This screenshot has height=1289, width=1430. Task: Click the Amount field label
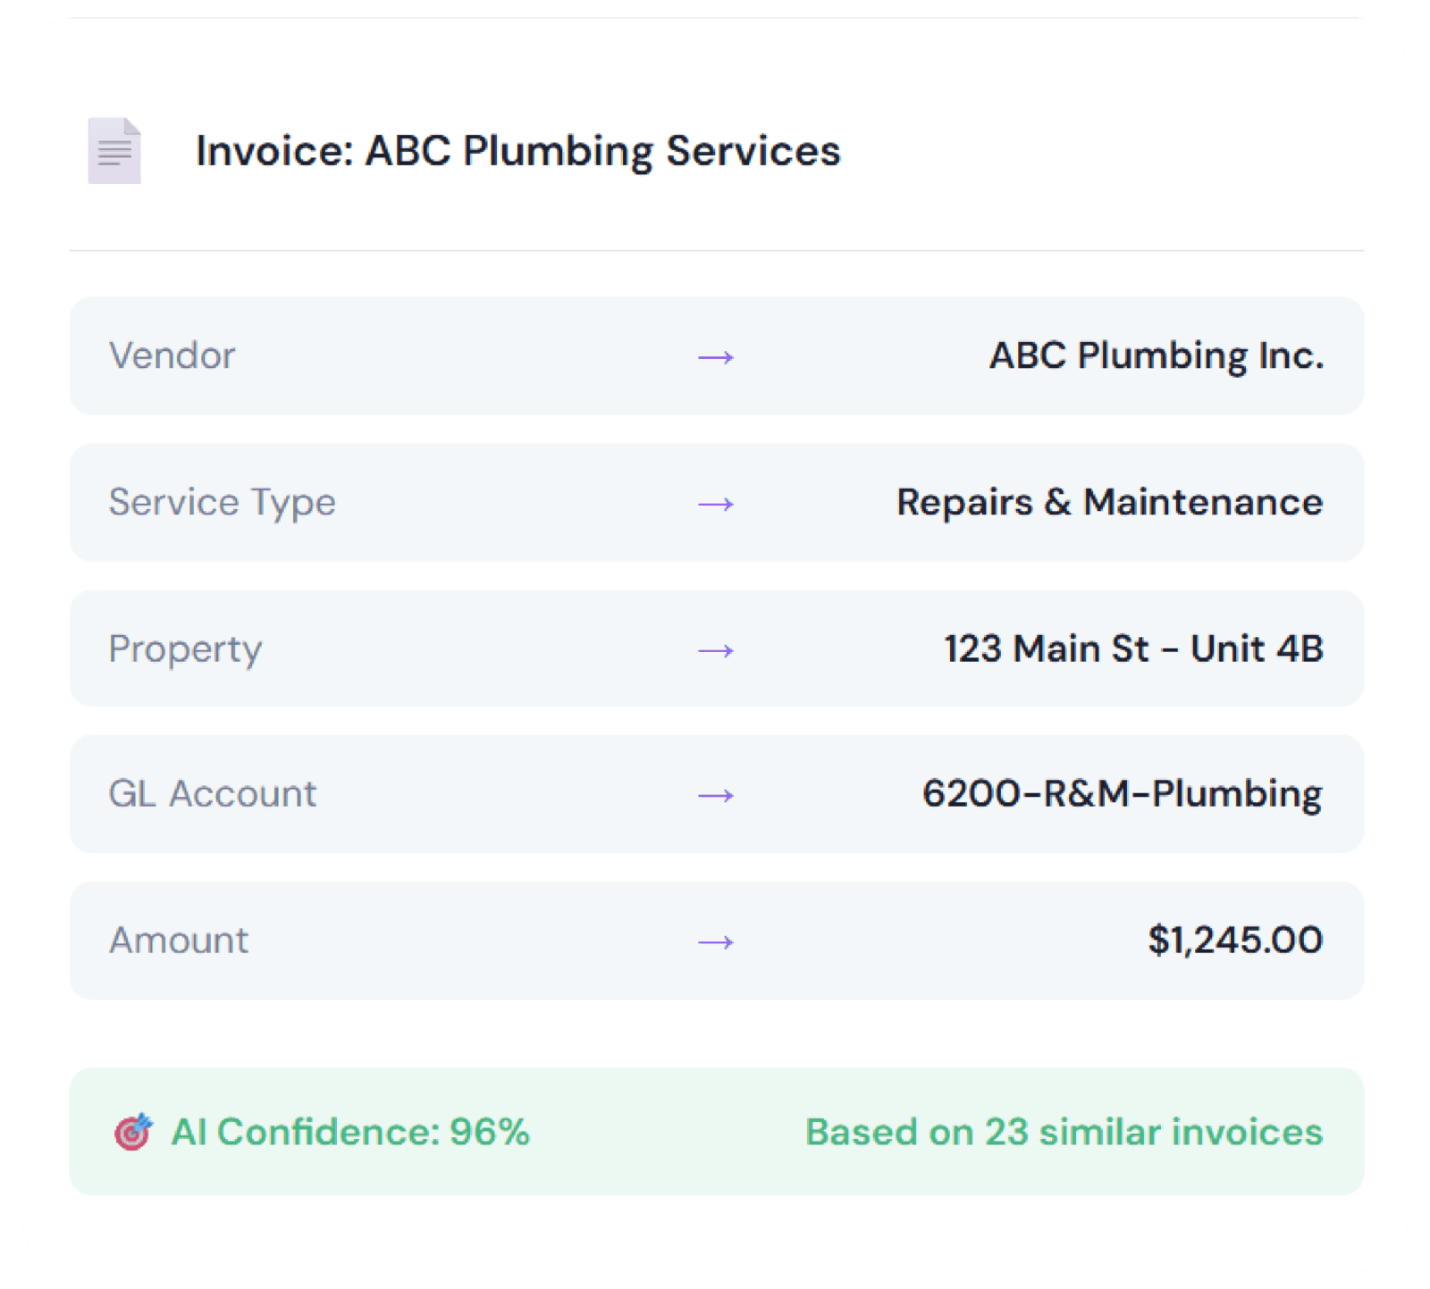click(180, 940)
